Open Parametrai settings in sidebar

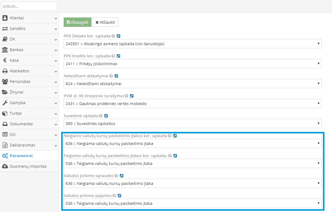tap(21, 156)
